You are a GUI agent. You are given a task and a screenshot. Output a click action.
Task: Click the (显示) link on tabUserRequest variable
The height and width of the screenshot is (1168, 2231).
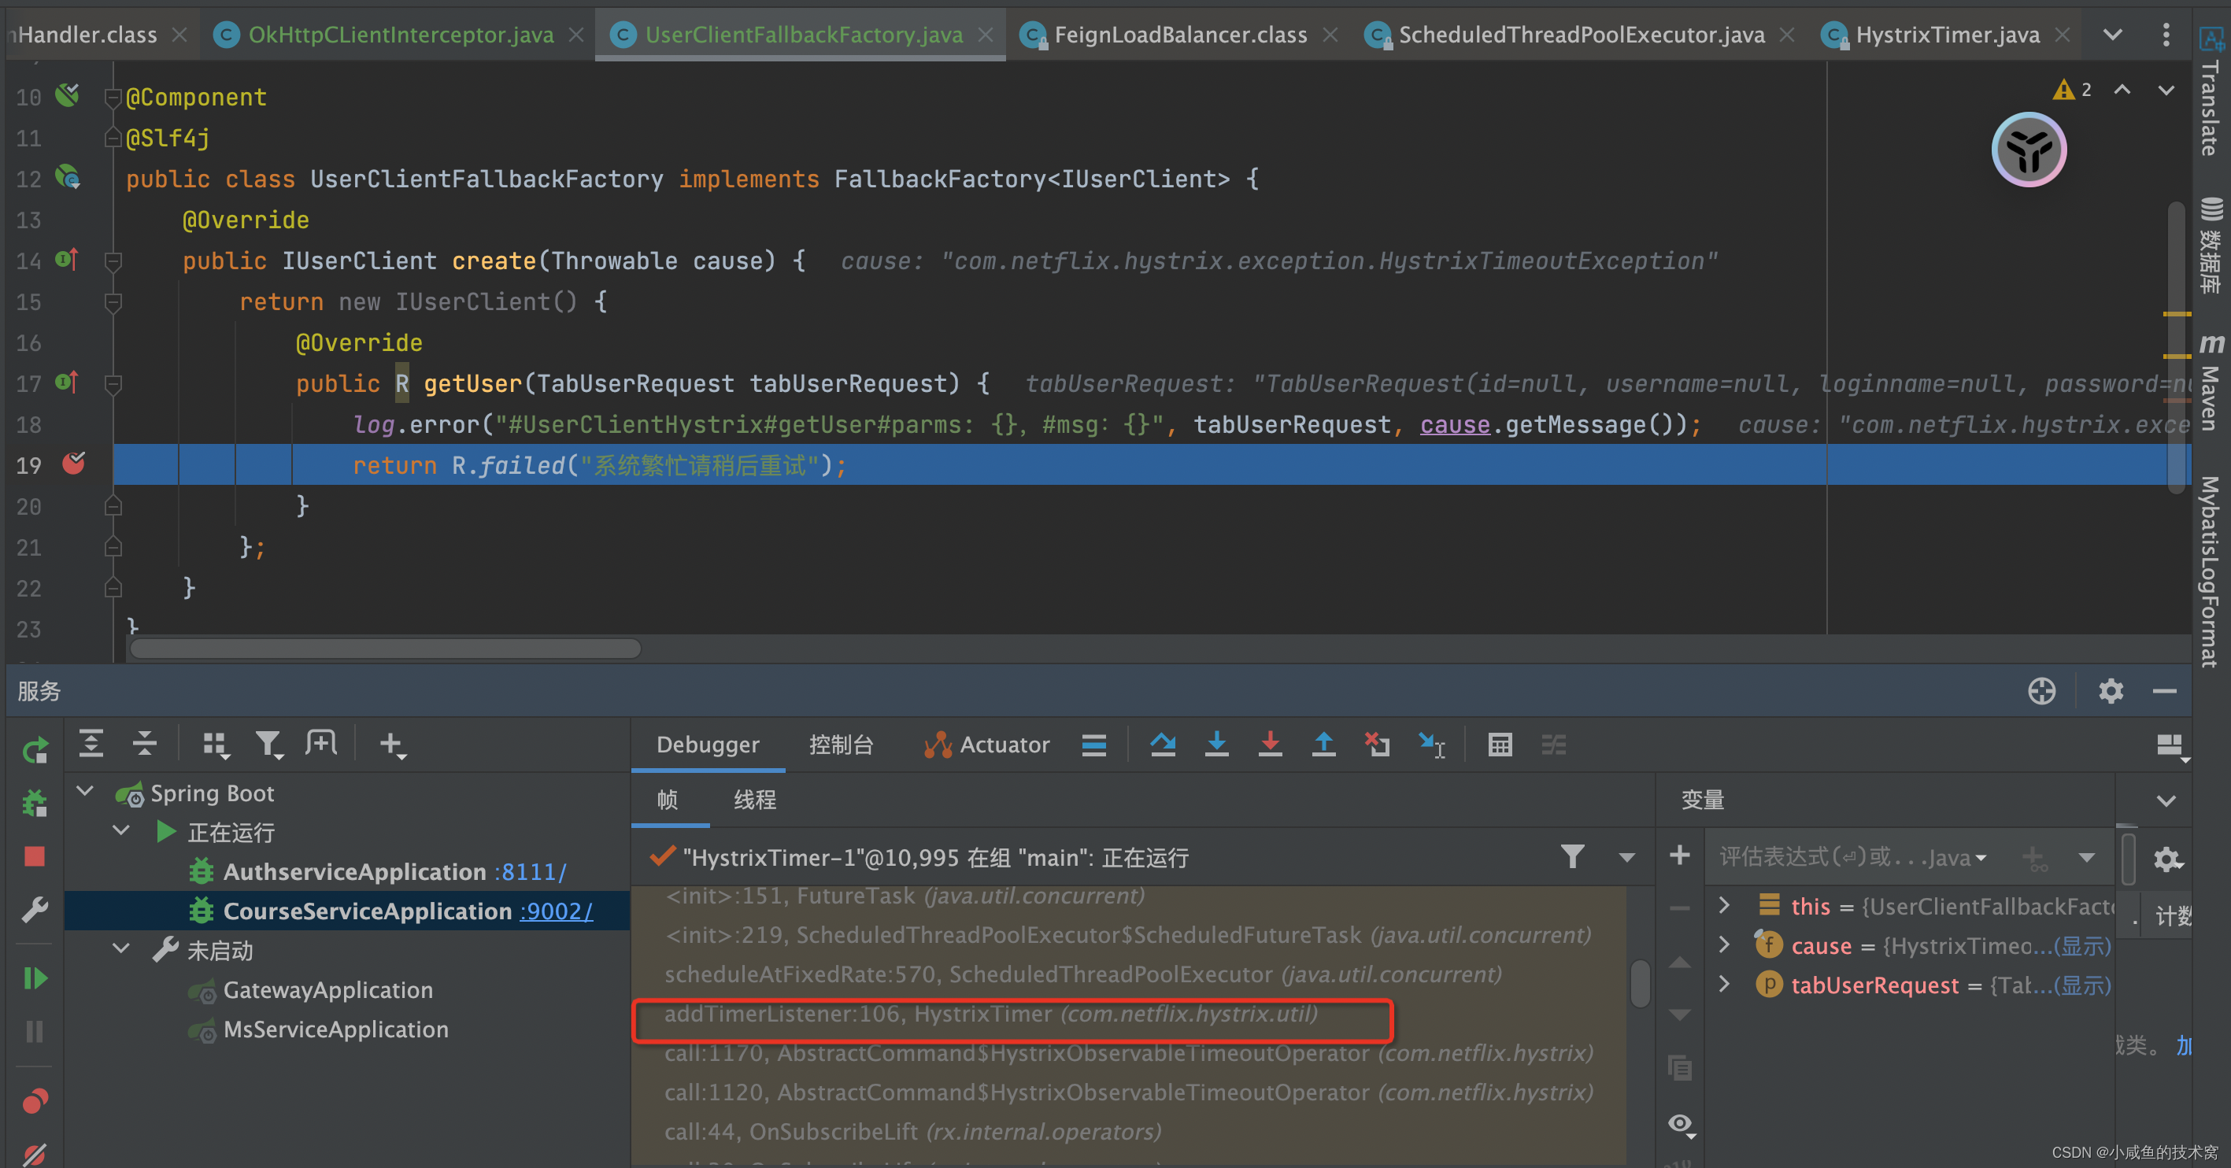2083,985
